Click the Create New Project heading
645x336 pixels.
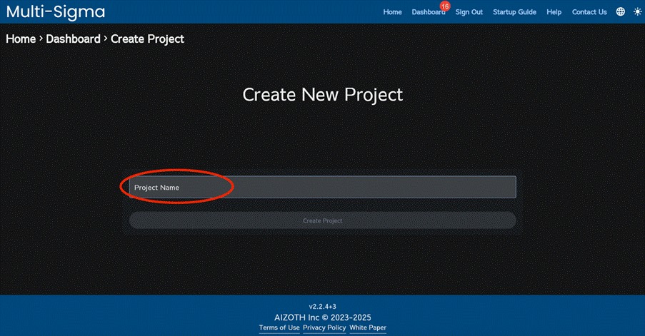[x=322, y=94]
